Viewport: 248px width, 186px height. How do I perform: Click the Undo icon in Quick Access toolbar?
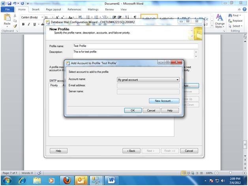tap(15, 3)
